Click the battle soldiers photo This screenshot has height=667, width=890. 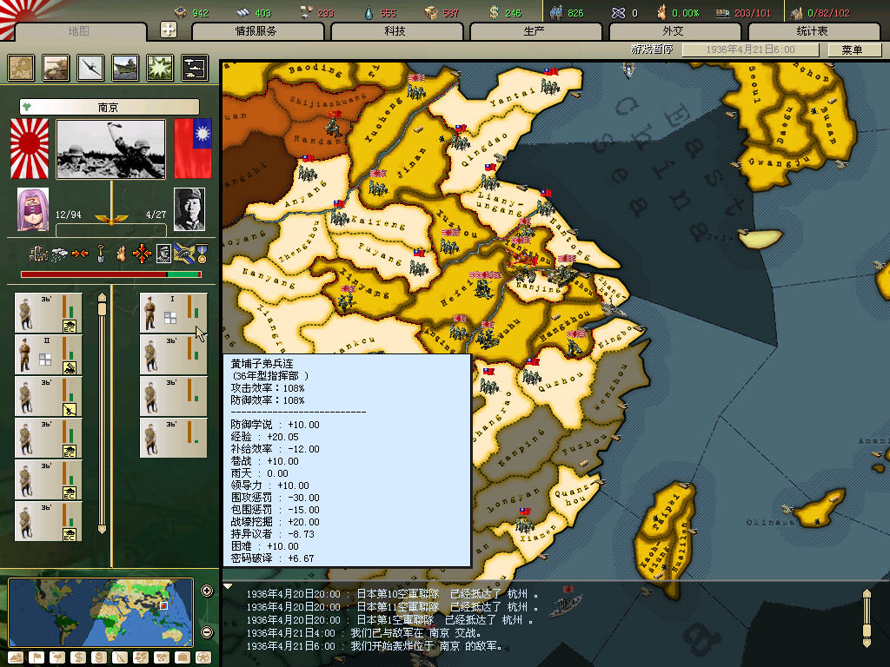click(x=111, y=149)
